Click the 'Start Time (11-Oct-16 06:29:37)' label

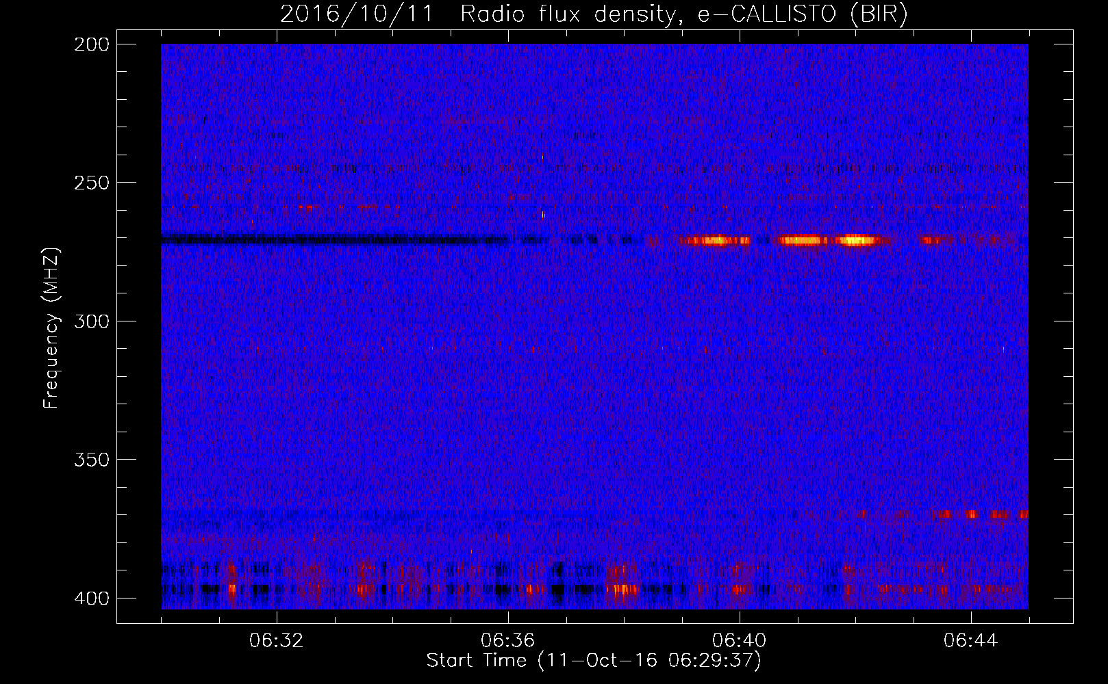pyautogui.click(x=594, y=661)
